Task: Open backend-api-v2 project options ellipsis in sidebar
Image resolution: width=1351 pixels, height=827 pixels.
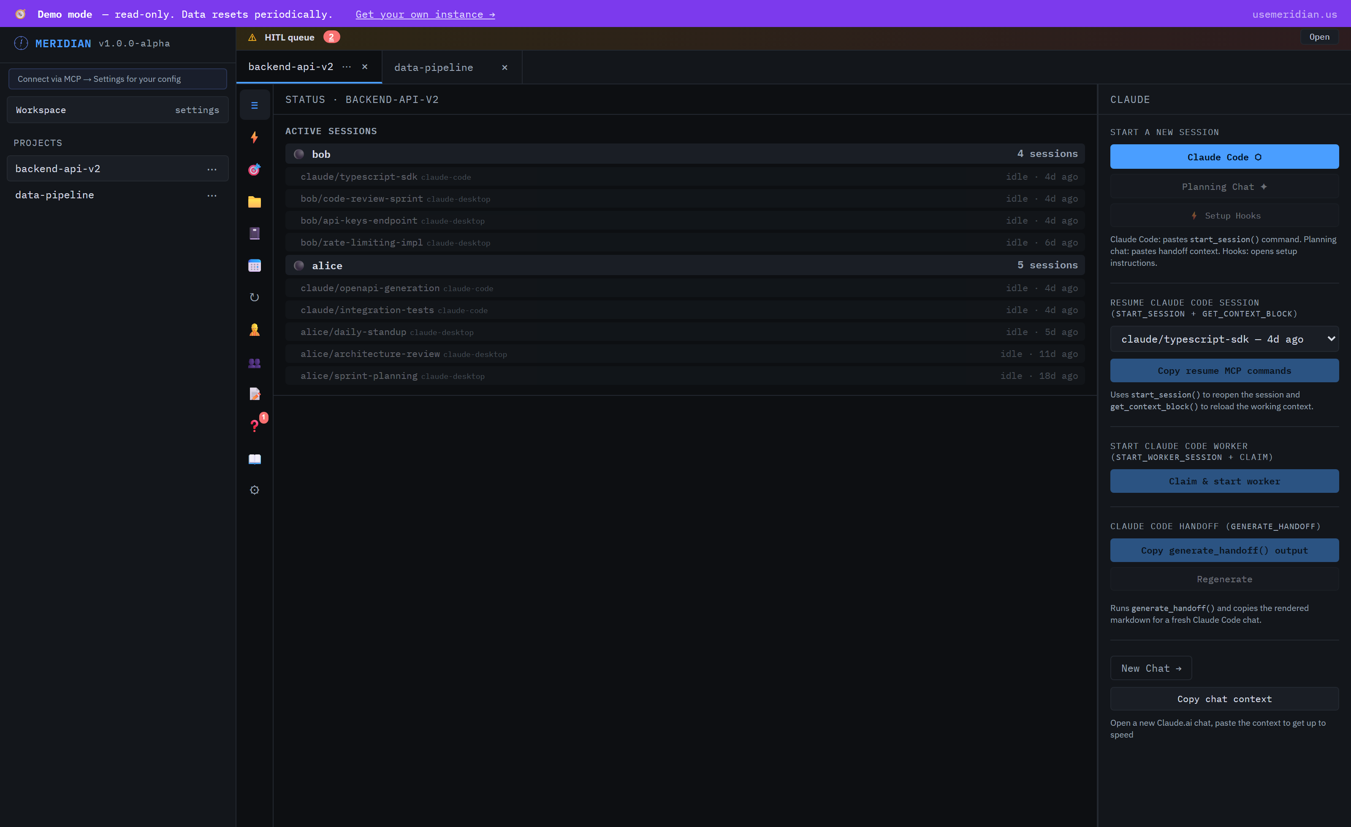Action: [x=212, y=169]
